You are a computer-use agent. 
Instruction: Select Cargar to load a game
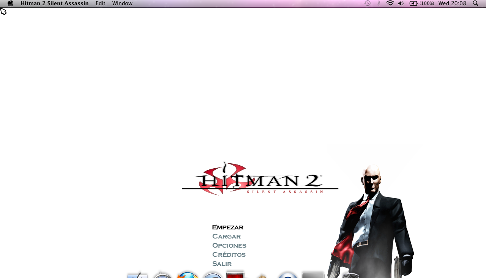[226, 236]
